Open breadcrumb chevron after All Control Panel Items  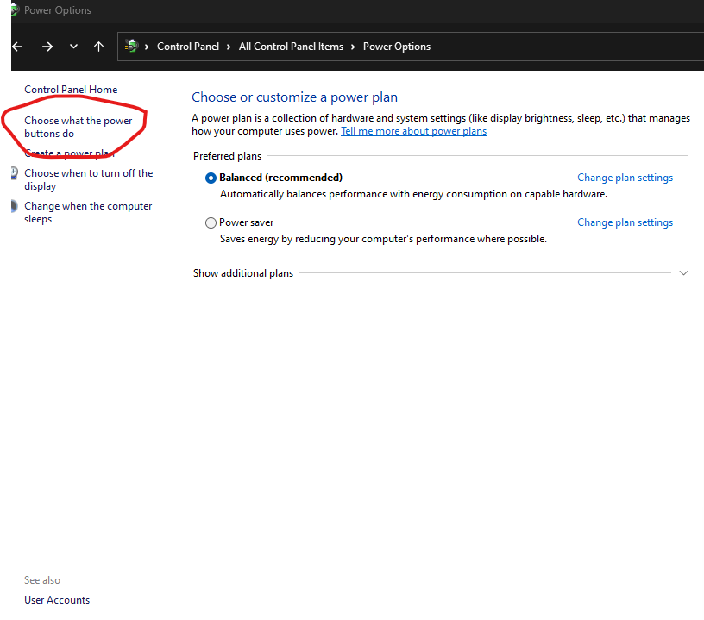coord(354,47)
